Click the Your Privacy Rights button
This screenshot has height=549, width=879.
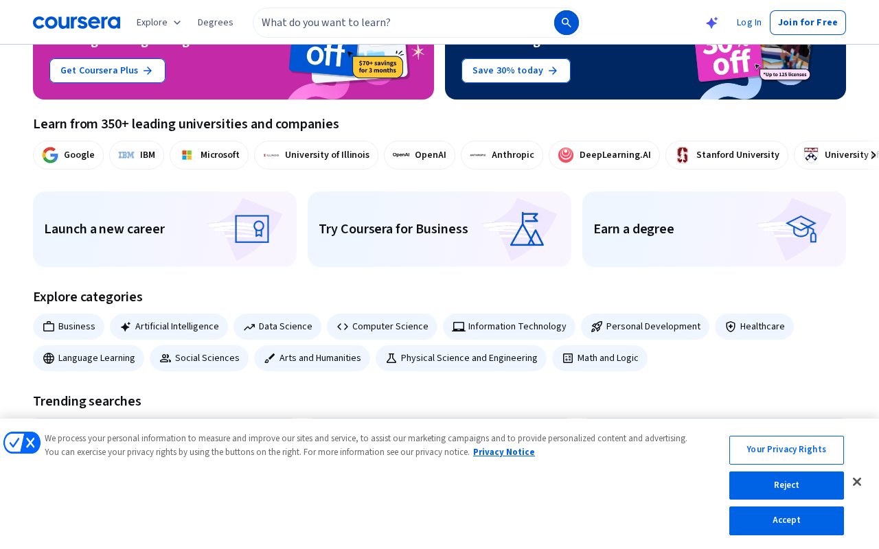[x=786, y=450]
